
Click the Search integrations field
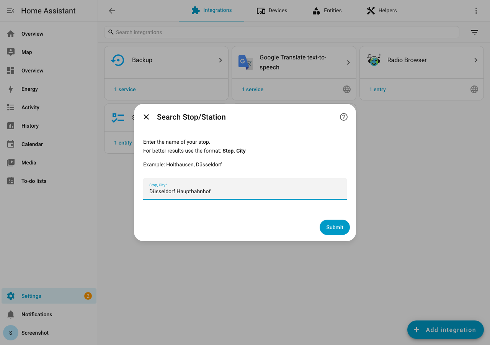[282, 32]
